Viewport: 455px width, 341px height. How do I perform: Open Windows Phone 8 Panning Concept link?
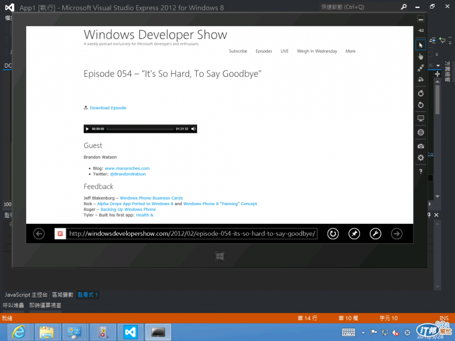pyautogui.click(x=220, y=204)
